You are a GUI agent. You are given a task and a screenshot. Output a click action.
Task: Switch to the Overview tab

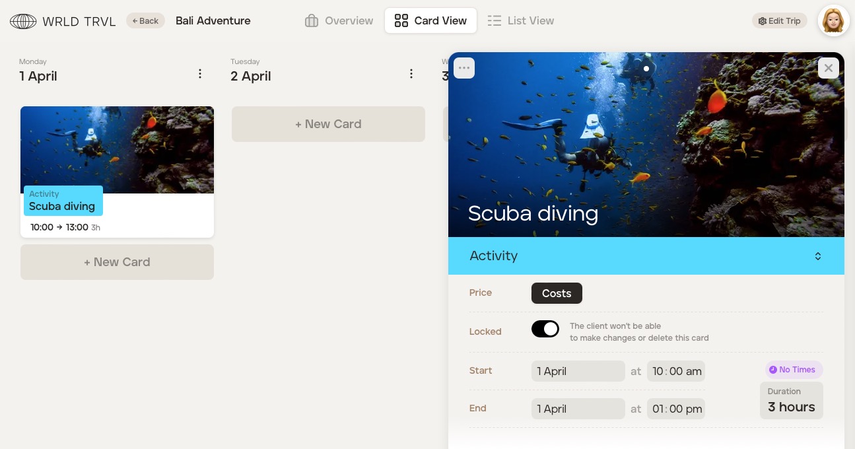[x=339, y=21]
